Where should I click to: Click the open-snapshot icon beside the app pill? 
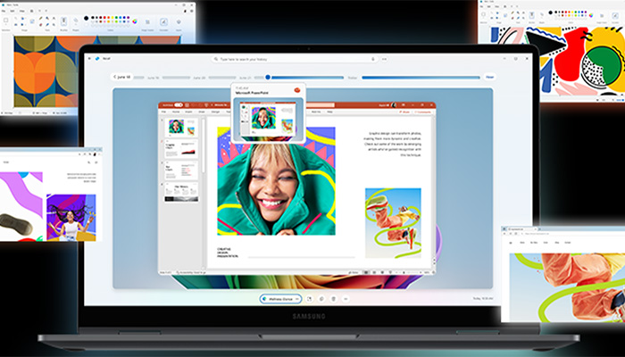[309, 299]
